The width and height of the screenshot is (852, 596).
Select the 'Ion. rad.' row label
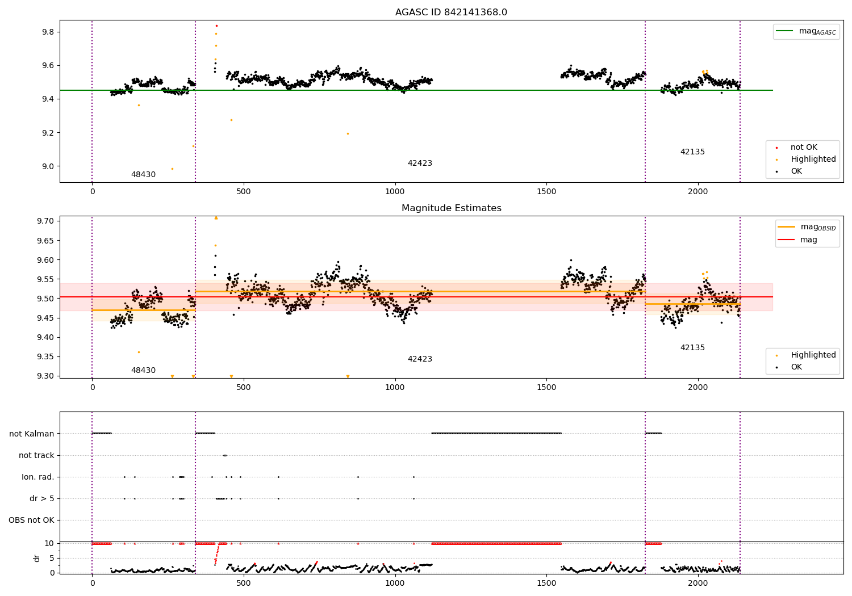[x=38, y=477]
